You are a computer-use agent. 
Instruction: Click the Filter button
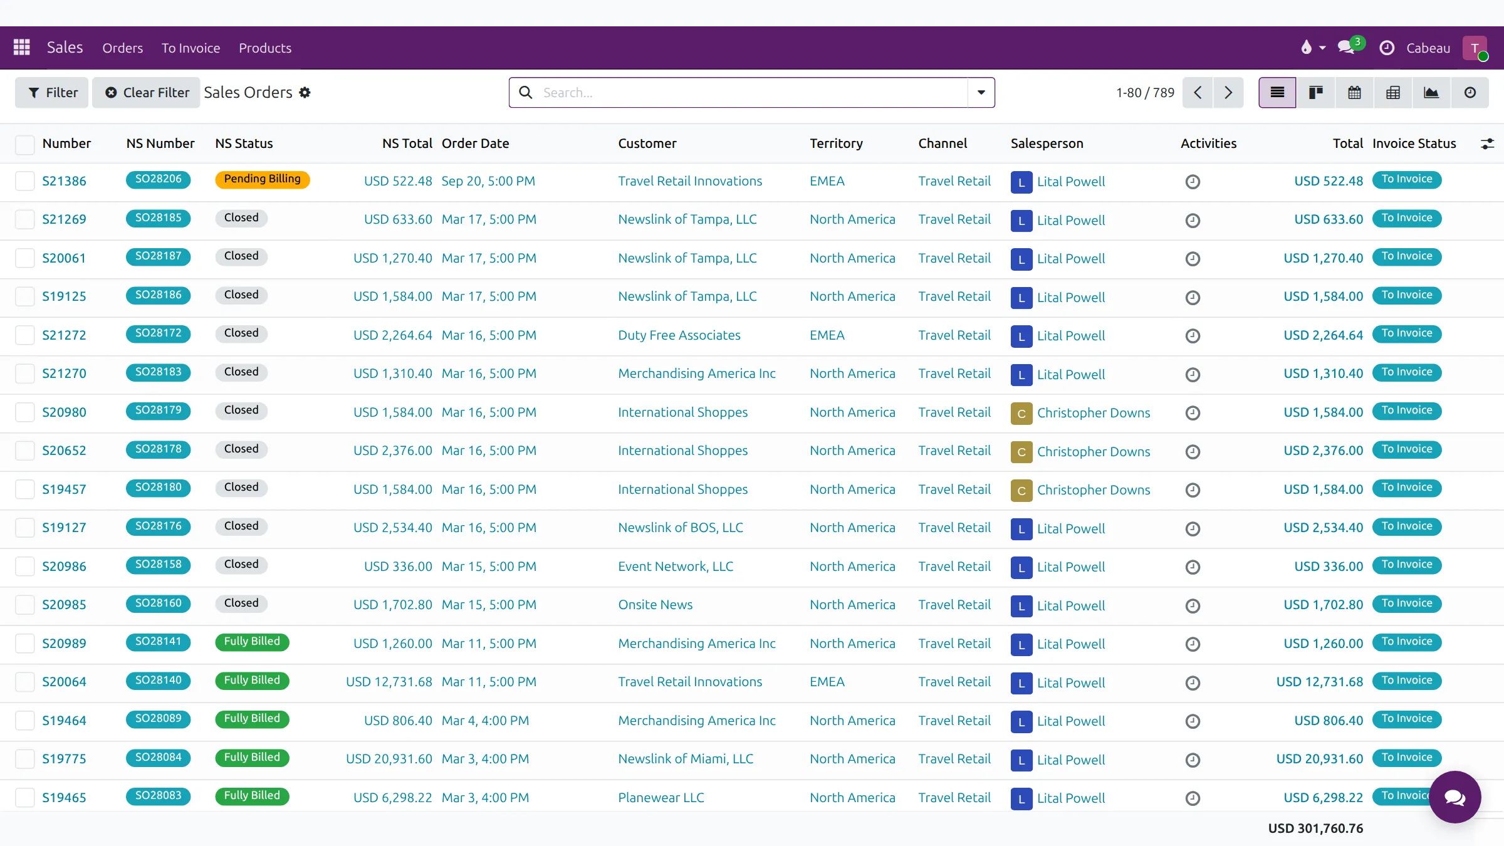(x=52, y=93)
